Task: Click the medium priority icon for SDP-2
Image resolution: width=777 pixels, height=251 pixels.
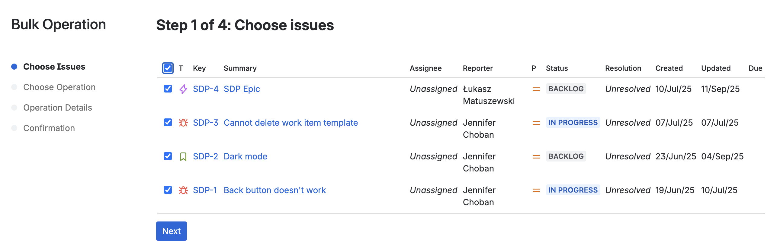Action: pos(536,156)
